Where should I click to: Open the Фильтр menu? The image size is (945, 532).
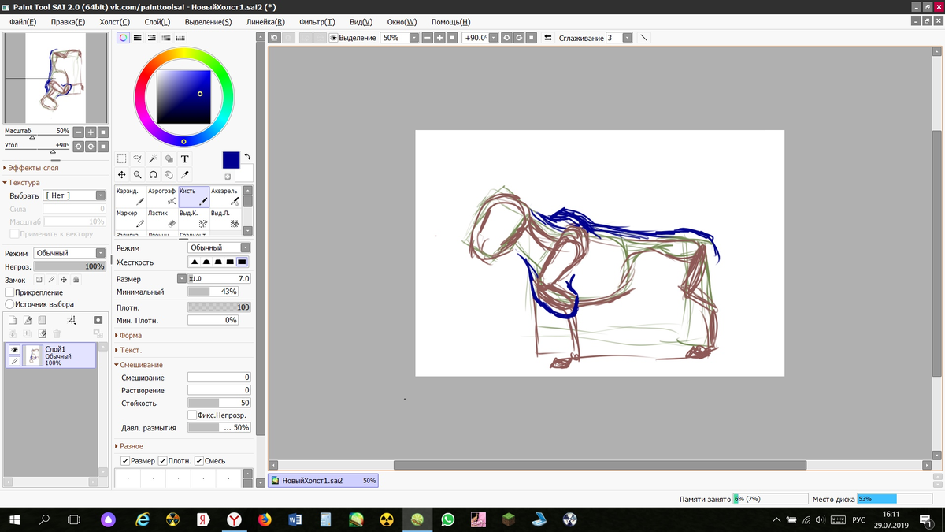(x=317, y=22)
